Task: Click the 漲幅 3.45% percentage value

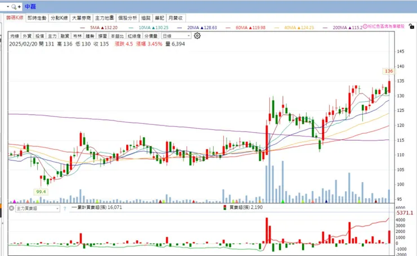Action: pyautogui.click(x=149, y=44)
